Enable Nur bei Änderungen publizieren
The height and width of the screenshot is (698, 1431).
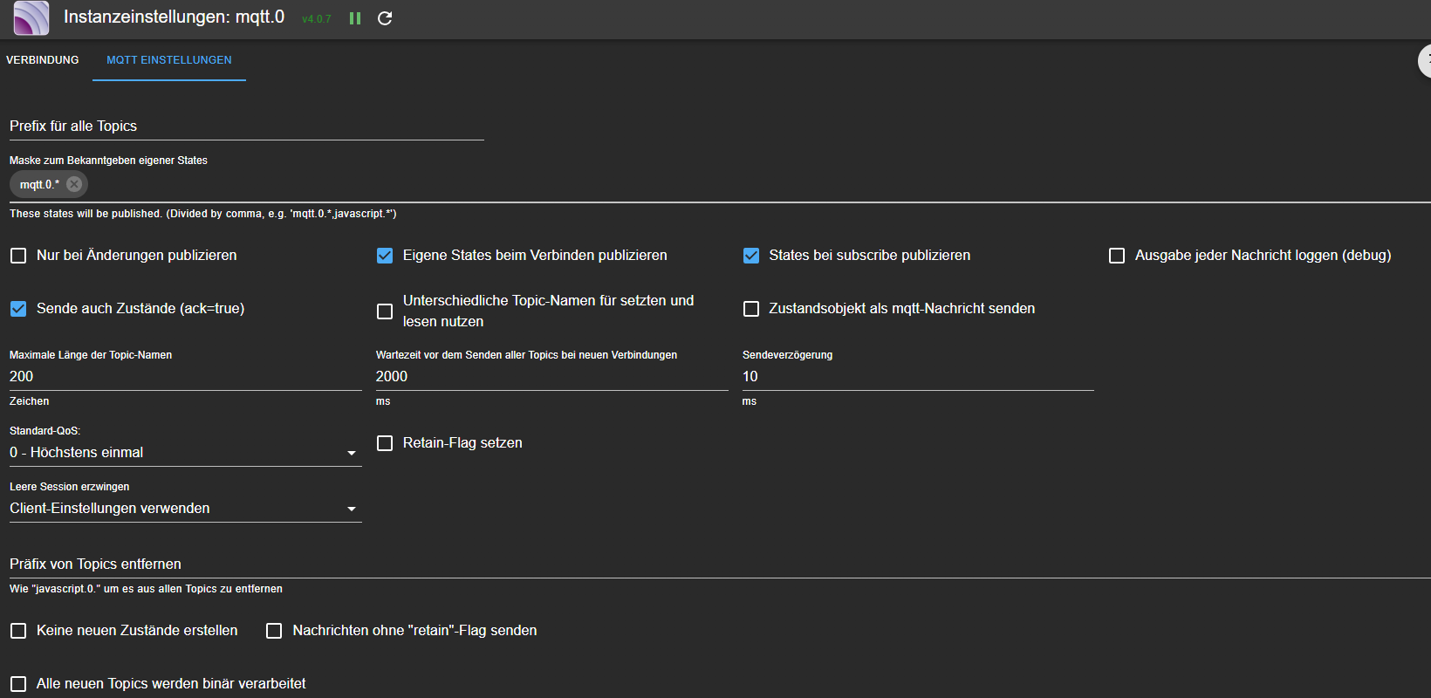[x=18, y=256]
